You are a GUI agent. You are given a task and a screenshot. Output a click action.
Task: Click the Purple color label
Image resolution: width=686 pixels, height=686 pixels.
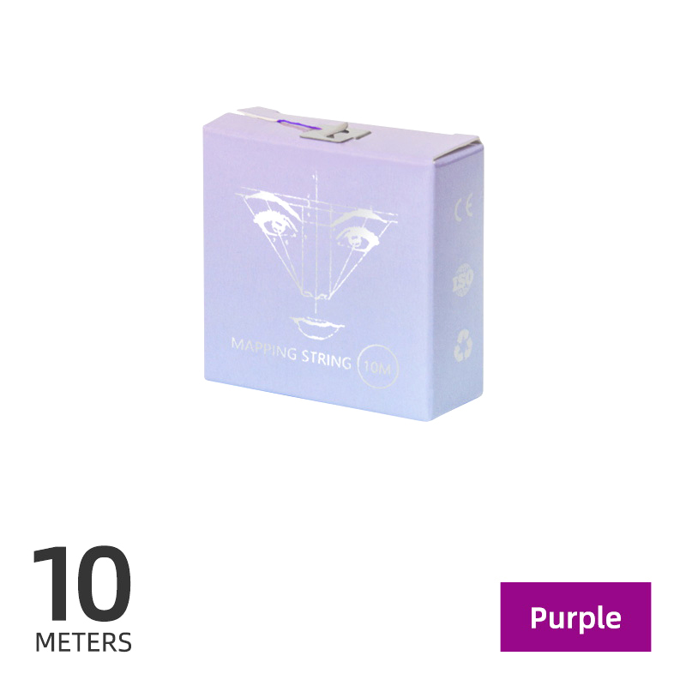click(575, 617)
